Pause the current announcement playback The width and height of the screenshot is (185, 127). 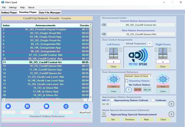pyautogui.click(x=27, y=106)
